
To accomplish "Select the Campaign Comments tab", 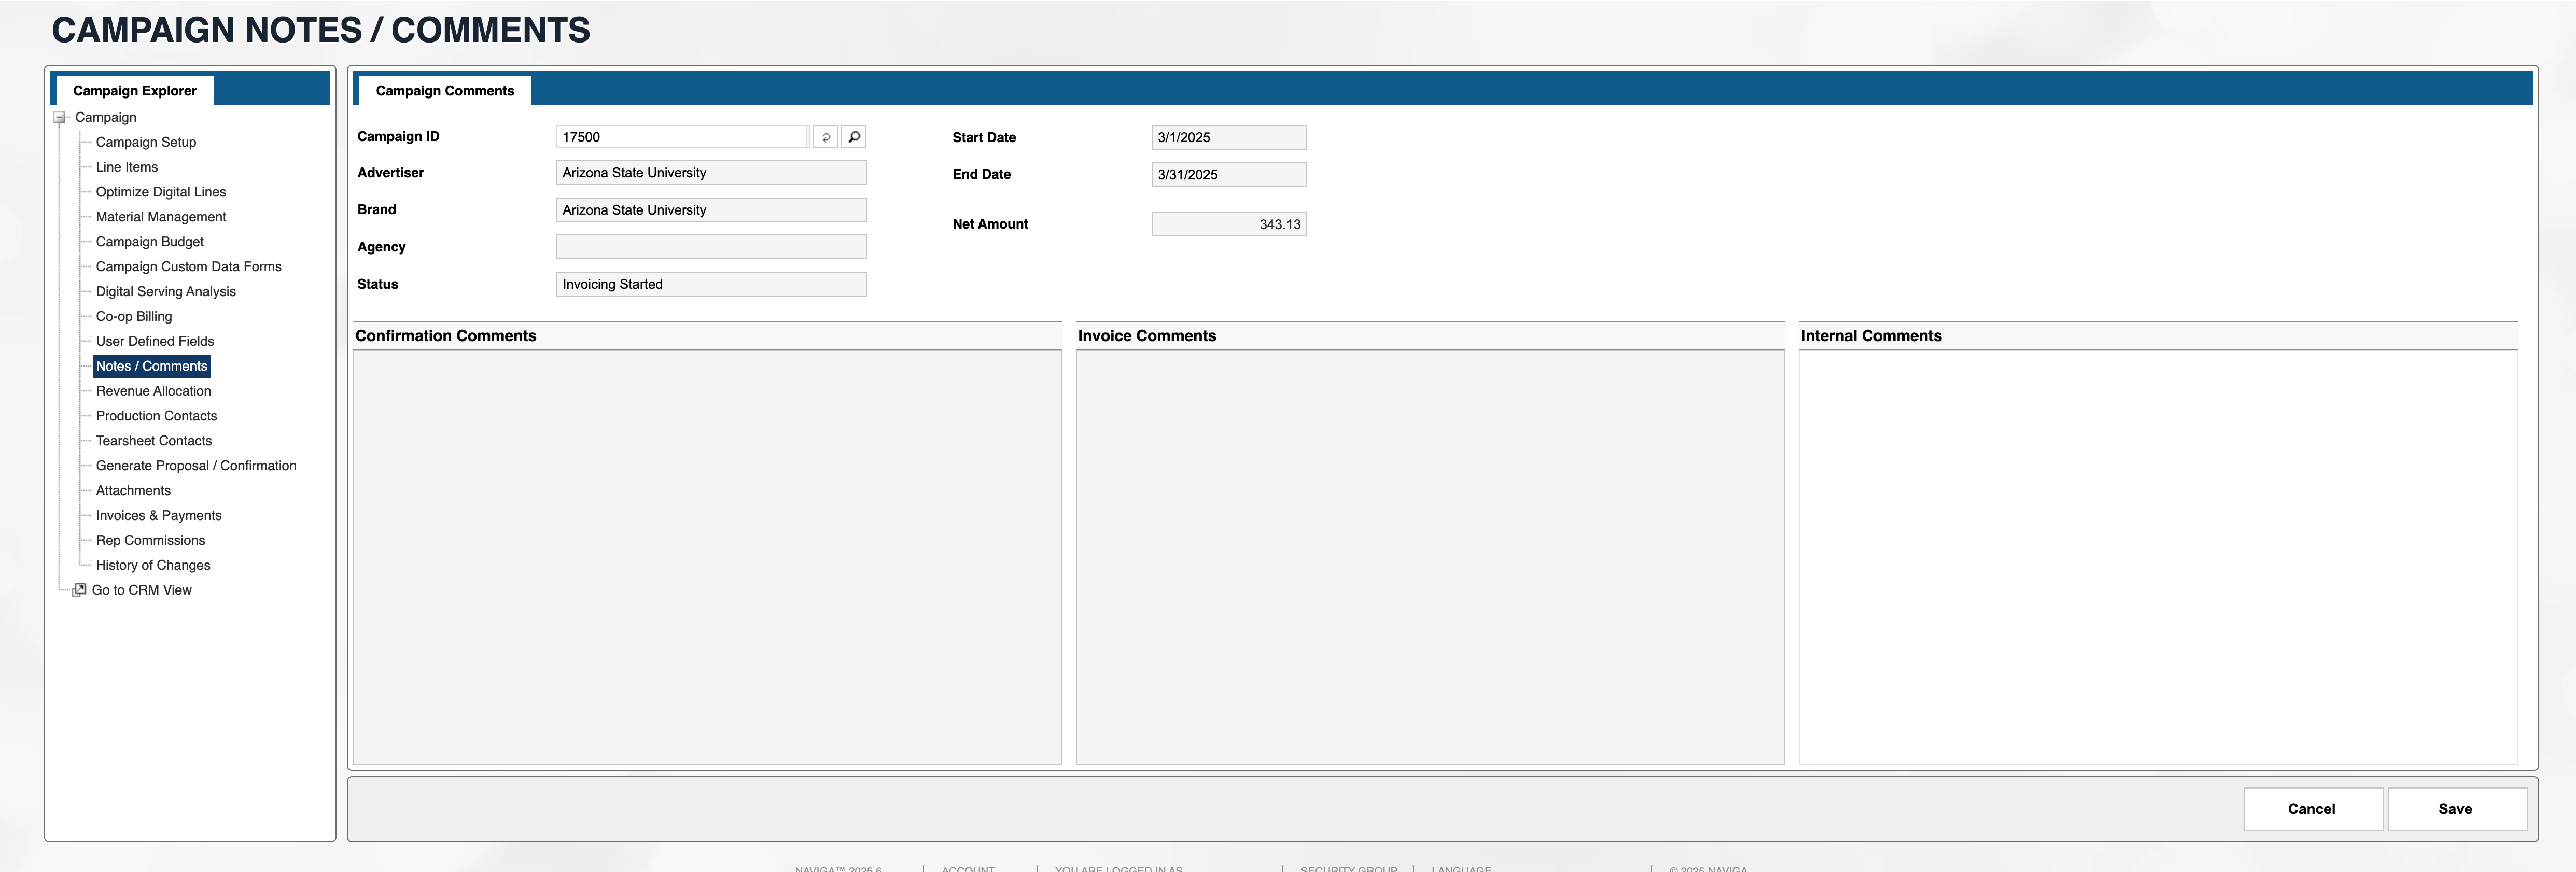I will [x=444, y=91].
